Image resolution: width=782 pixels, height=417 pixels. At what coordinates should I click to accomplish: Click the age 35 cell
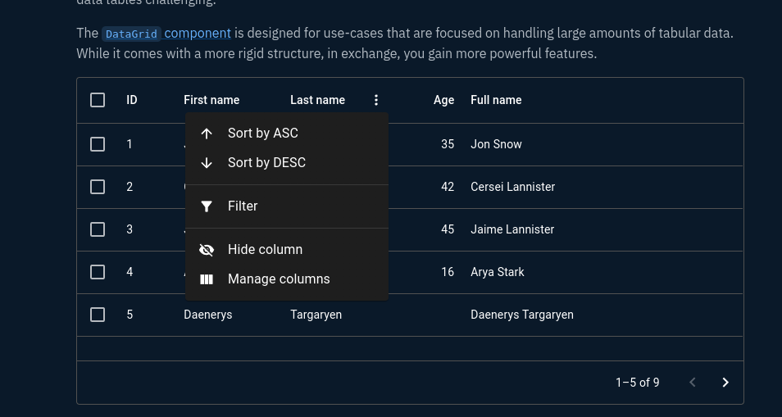pos(448,144)
